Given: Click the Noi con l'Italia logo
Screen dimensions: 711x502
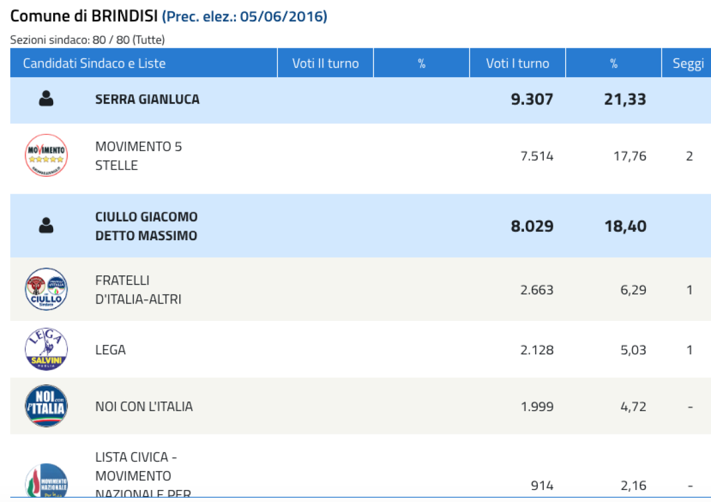Looking at the screenshot, I should 46,406.
